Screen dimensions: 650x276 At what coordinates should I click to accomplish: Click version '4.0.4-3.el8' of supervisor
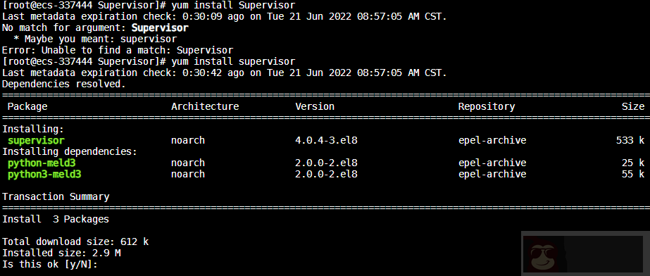(326, 141)
